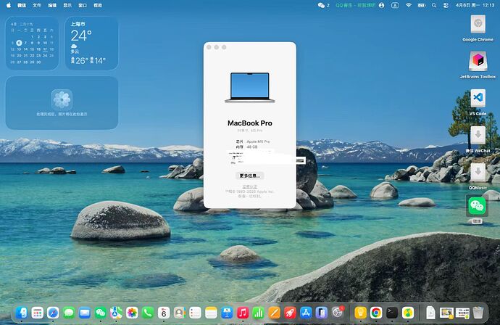Click the MacBook Pro laptop image
The width and height of the screenshot is (500, 325).
pyautogui.click(x=250, y=88)
